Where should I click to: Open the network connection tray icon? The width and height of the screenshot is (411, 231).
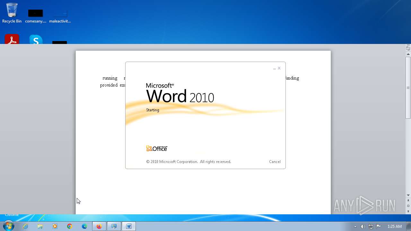[371, 227]
